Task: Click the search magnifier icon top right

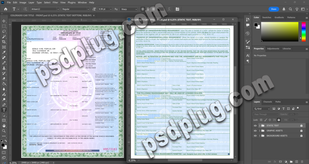Action: pos(284,9)
